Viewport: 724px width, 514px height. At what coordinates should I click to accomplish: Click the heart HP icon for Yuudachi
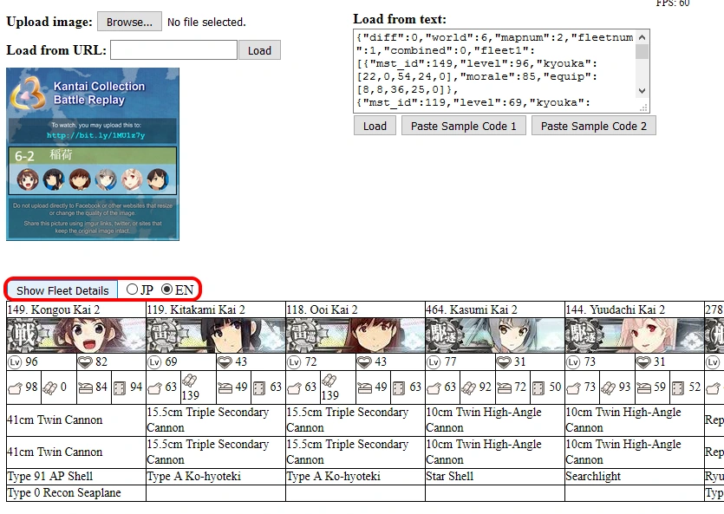pyautogui.click(x=642, y=362)
